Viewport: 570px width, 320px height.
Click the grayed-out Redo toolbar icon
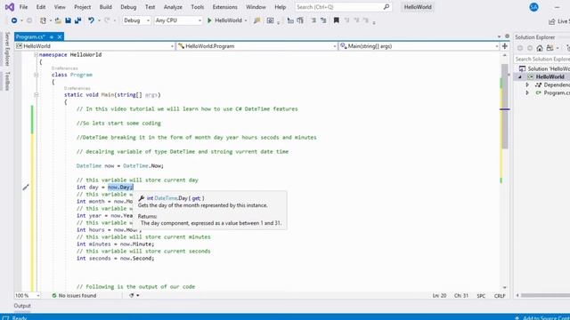107,20
